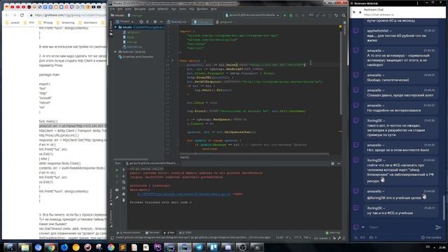Rerun program using Run panel green arrow

[x=117, y=170]
